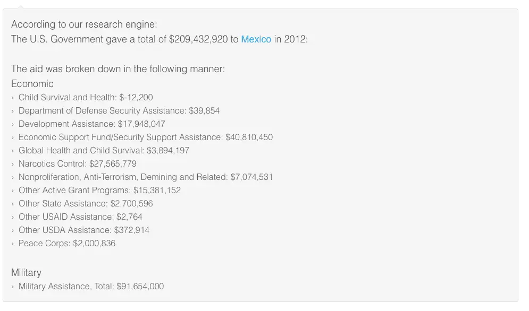This screenshot has height=311, width=529.
Task: Click chevron beside Global Health and Child Survival
Action: pyautogui.click(x=13, y=151)
